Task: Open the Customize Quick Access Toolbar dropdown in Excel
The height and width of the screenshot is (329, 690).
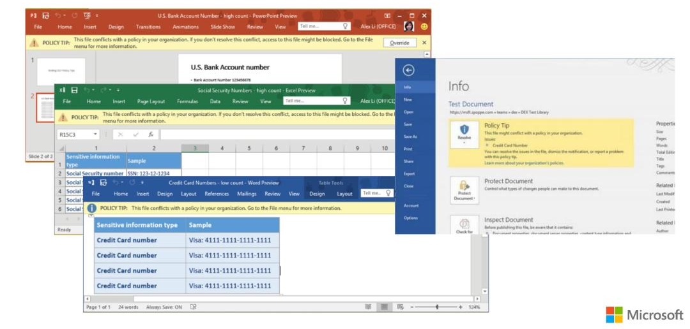Action: (x=118, y=91)
